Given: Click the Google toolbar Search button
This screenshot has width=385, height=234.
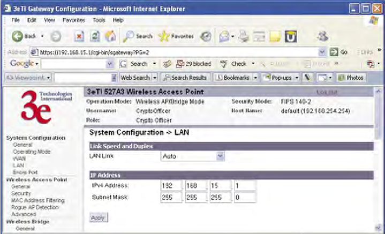Looking at the screenshot, I should 134,64.
